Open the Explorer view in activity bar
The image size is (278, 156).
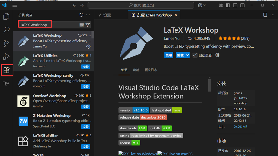pyautogui.click(x=6, y=17)
